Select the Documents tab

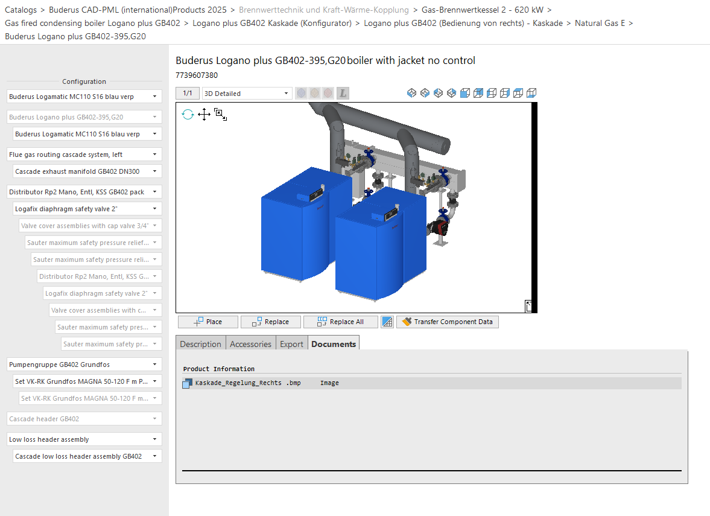pyautogui.click(x=334, y=344)
